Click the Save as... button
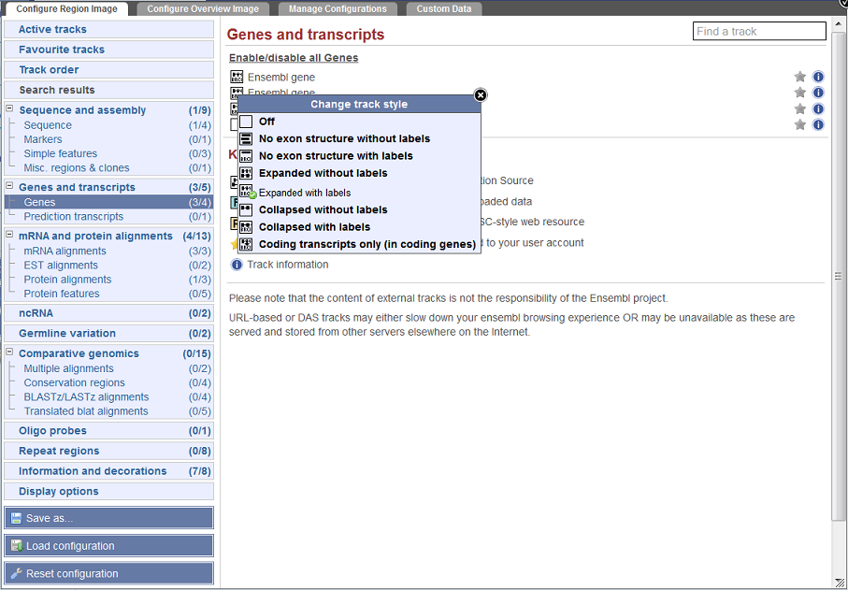The height and width of the screenshot is (590, 848). click(108, 518)
